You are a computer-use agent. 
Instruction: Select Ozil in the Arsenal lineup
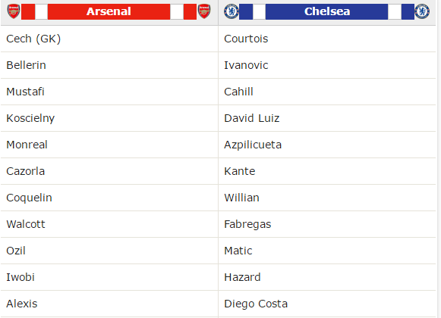(x=16, y=251)
